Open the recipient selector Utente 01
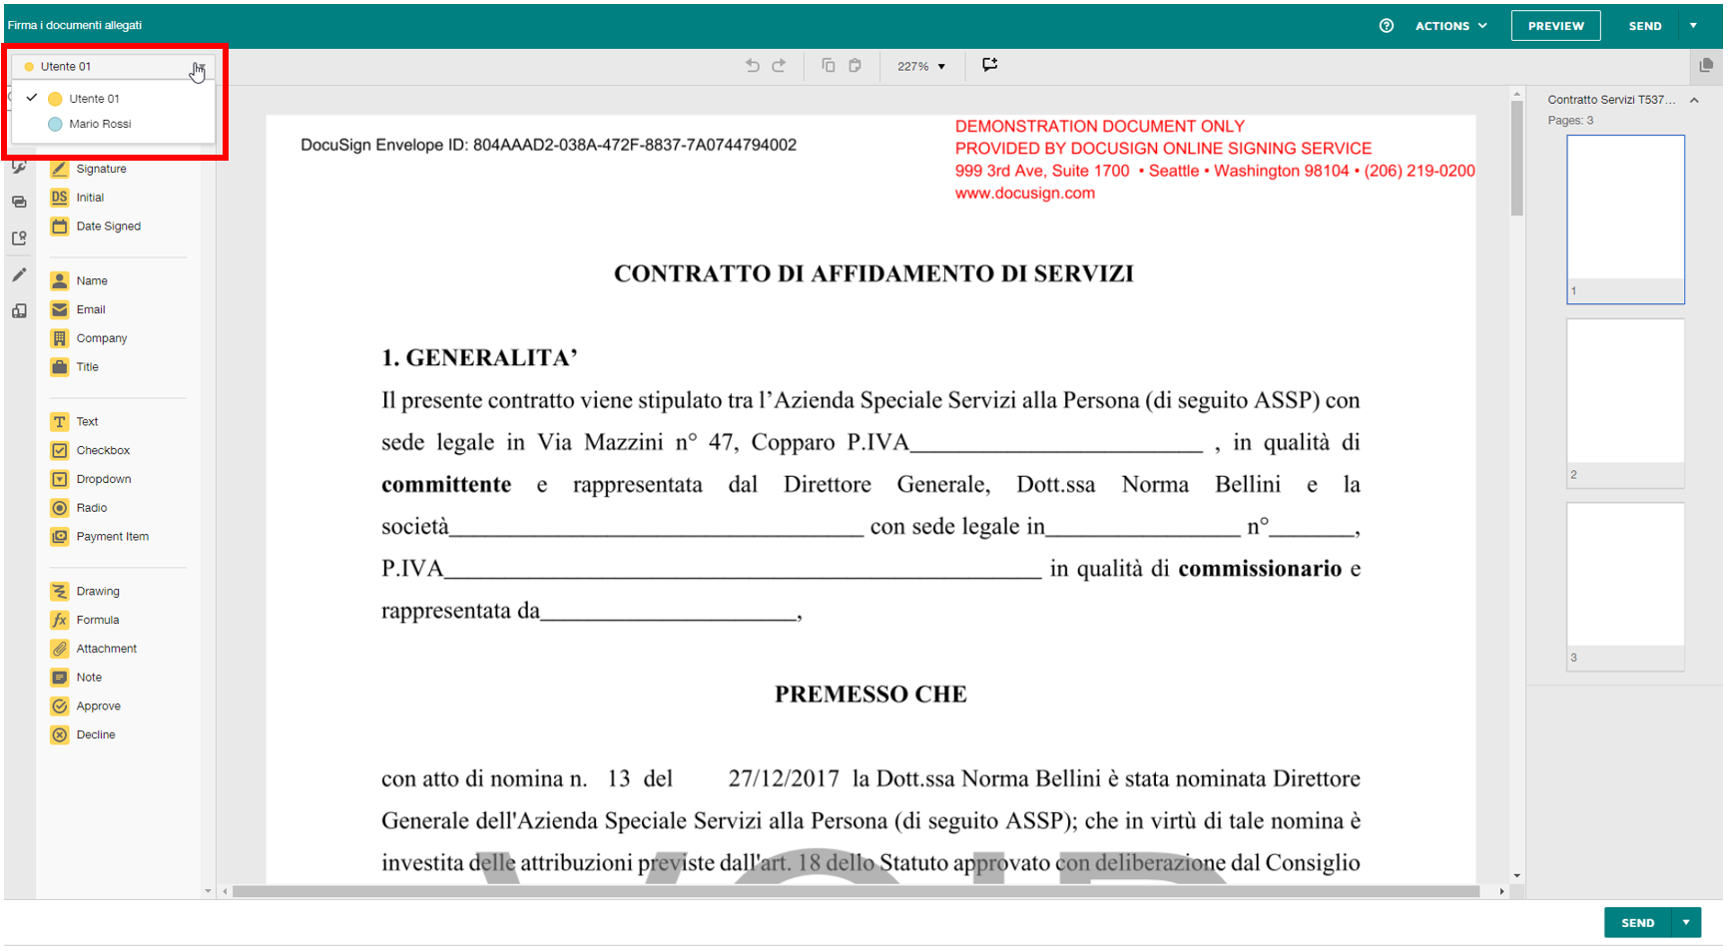This screenshot has width=1729, height=951. pos(112,67)
